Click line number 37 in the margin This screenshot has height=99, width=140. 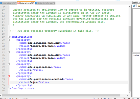(x=3, y=91)
